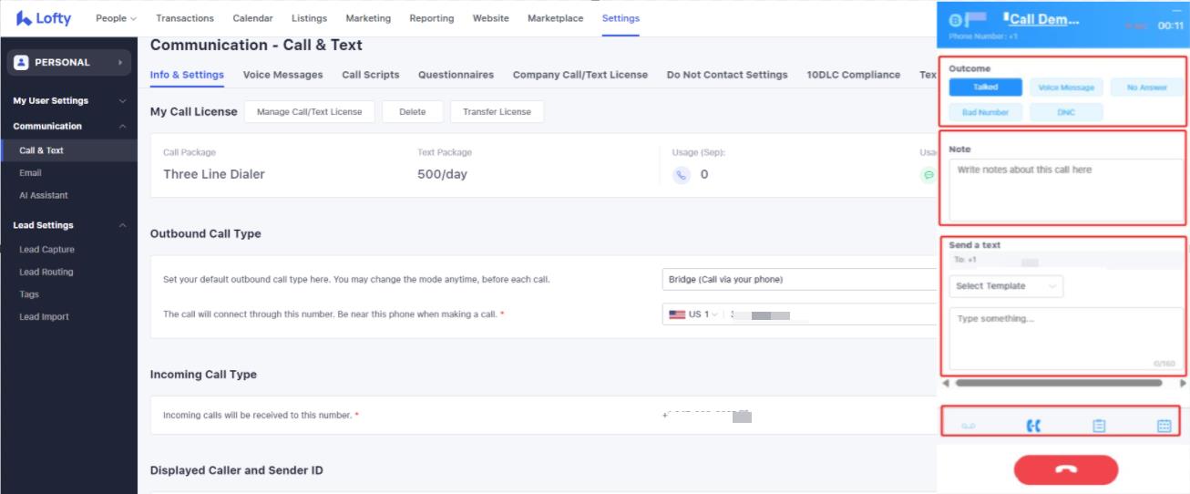Switch to the Questionnaires tab

coord(456,75)
